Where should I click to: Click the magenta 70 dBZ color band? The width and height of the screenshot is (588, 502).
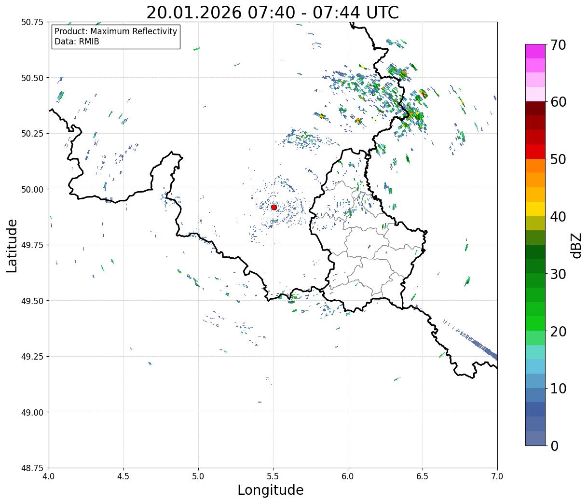pos(535,51)
